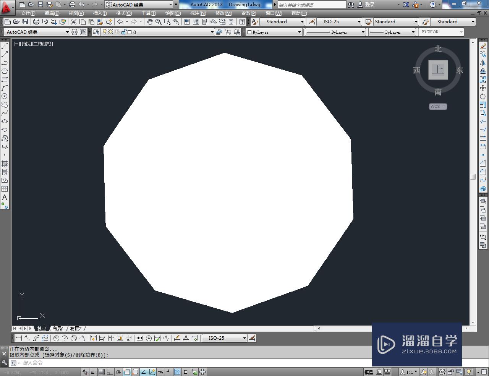
Task: Click the Tolerance dimension icon
Action: (140, 338)
